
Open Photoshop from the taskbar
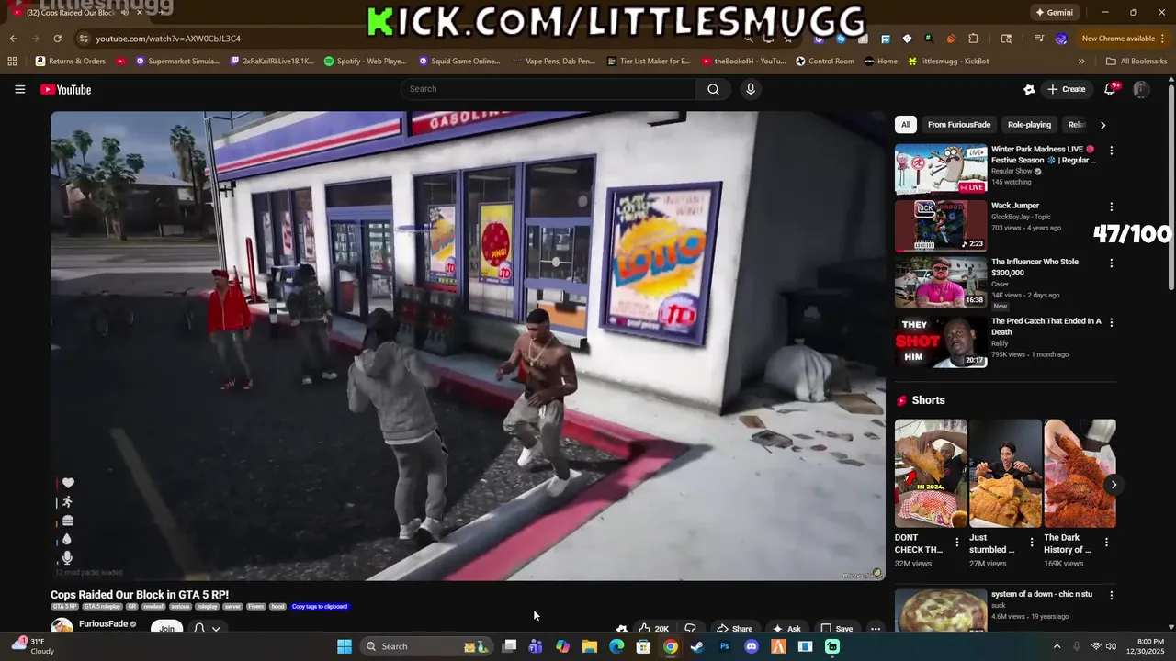724,646
